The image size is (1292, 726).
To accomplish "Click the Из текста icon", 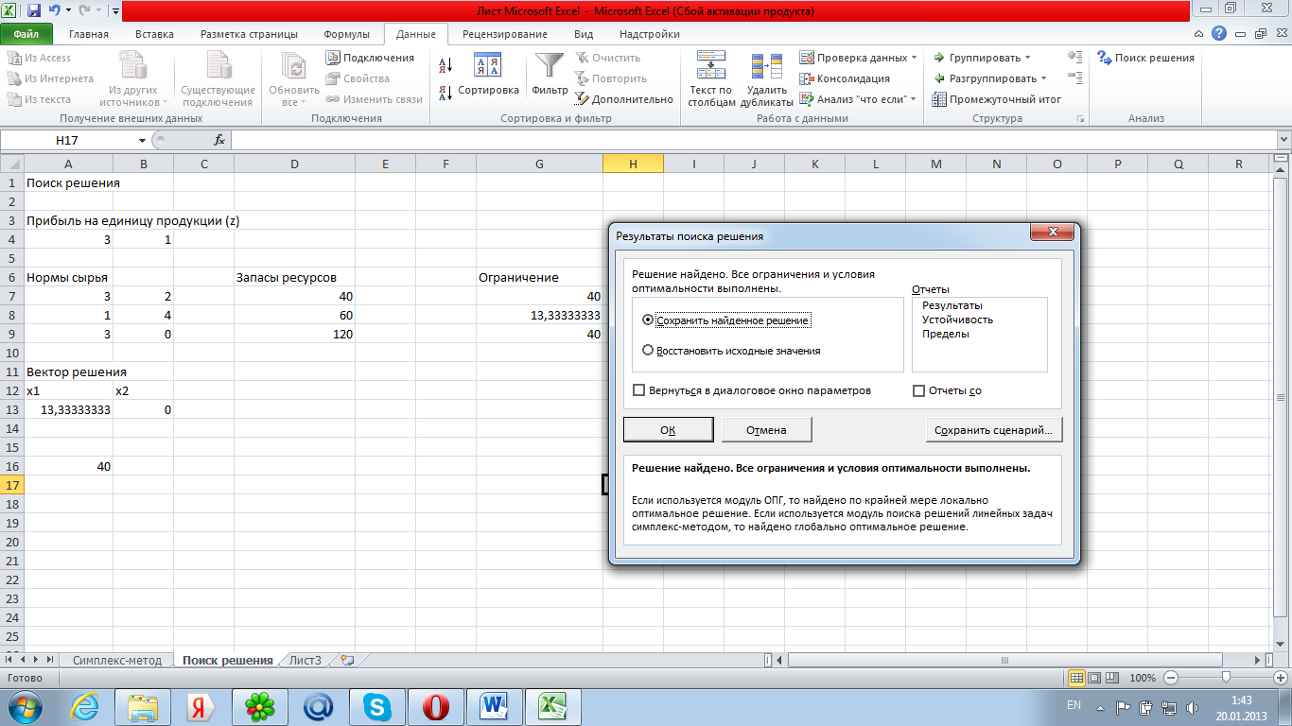I will [x=14, y=99].
